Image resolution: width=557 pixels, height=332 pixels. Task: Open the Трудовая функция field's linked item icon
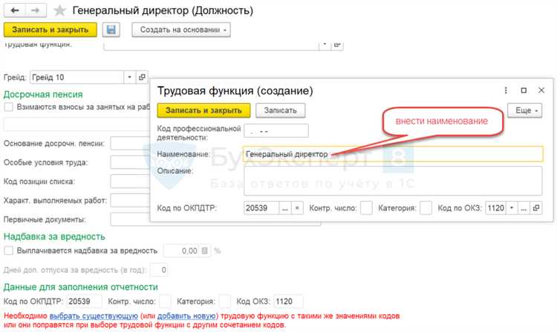(x=338, y=45)
